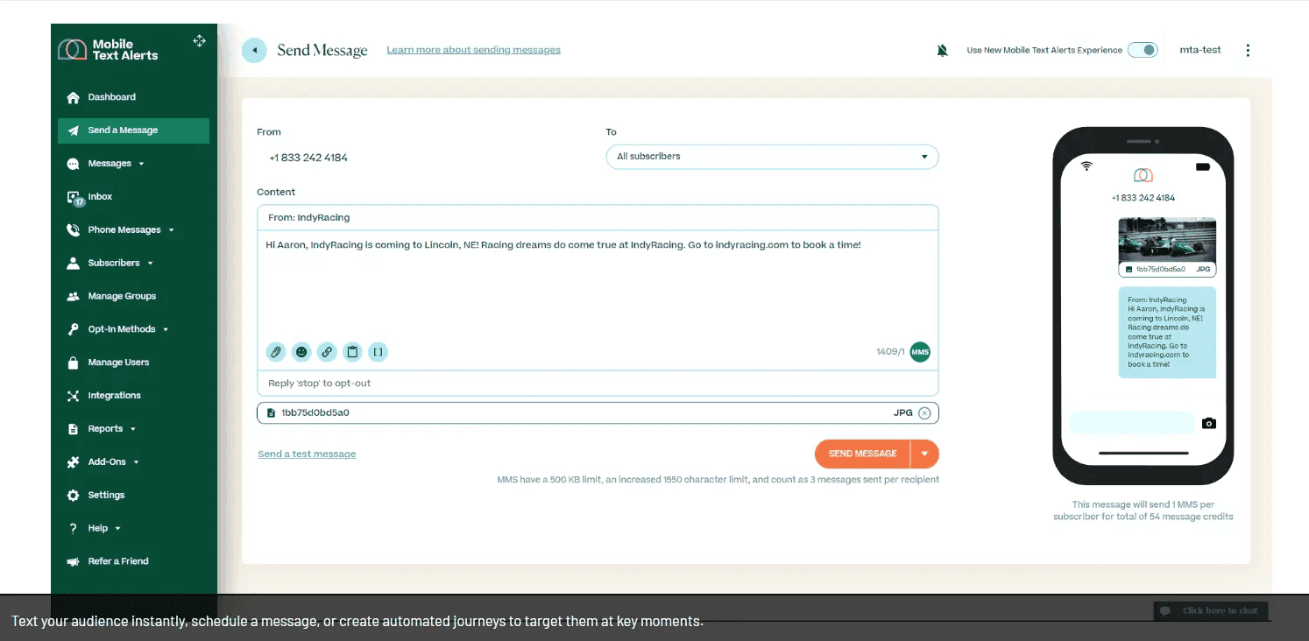Click the Mobile Text Alerts logo
This screenshot has width=1309, height=641.
tap(108, 50)
